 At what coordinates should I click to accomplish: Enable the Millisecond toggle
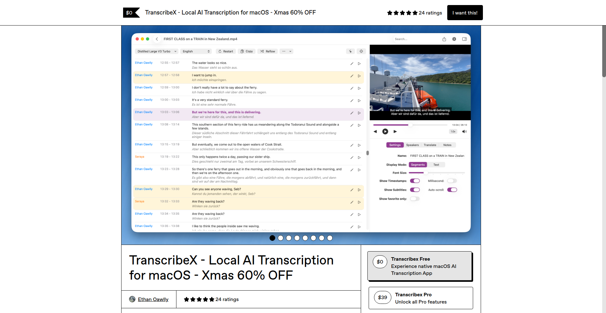click(452, 181)
